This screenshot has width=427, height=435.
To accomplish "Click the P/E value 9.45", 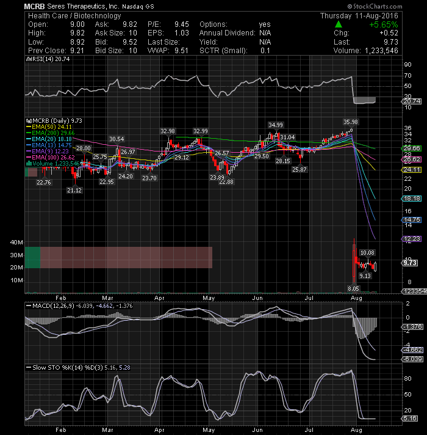I will [x=182, y=24].
